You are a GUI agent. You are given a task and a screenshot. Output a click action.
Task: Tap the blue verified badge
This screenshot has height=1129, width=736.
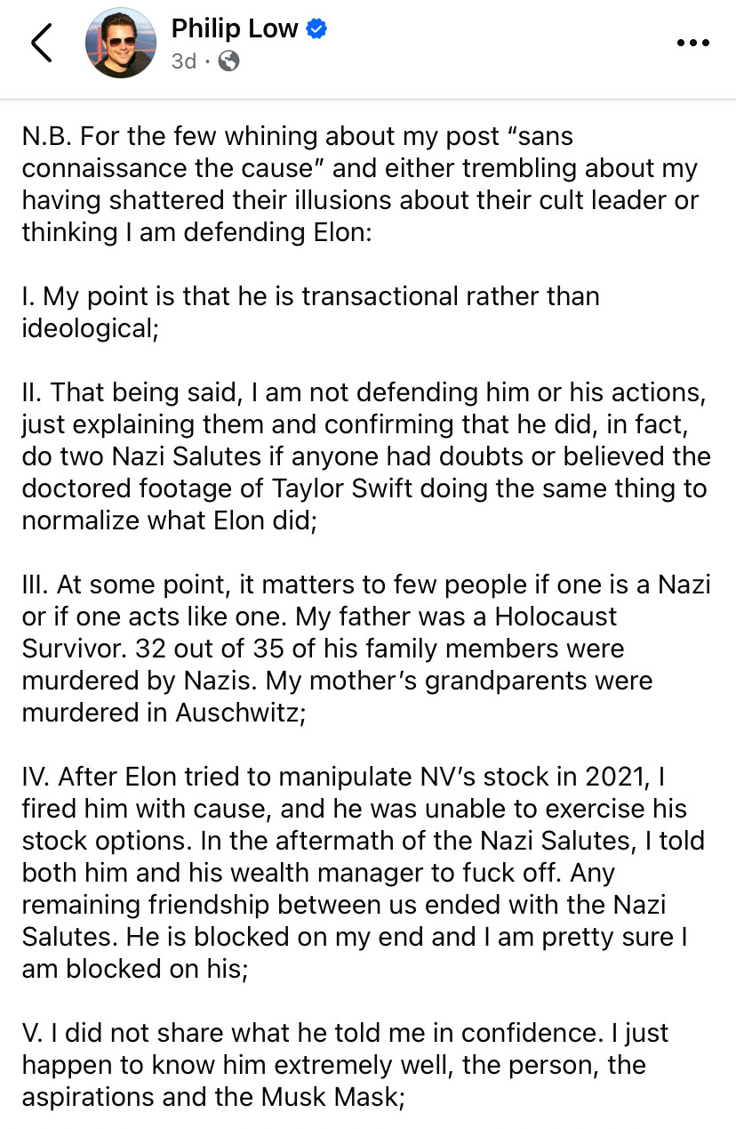pos(316,29)
